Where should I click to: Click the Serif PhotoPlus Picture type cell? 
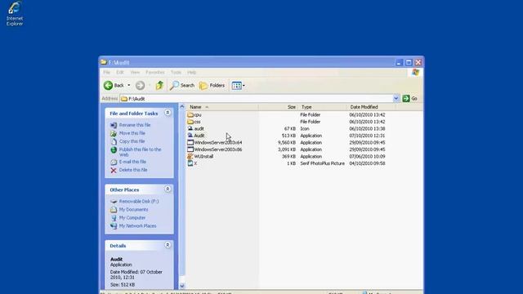point(322,163)
